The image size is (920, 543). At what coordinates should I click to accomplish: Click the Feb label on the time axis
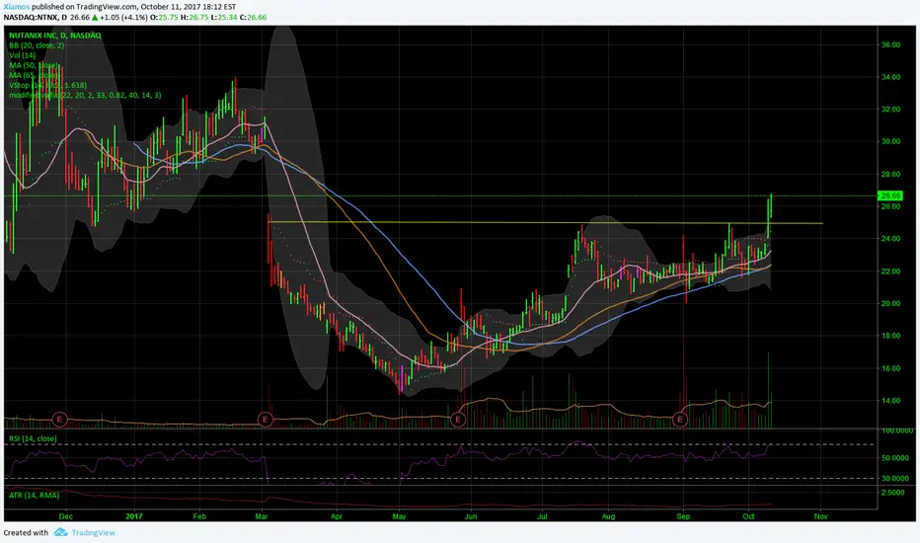[x=199, y=516]
